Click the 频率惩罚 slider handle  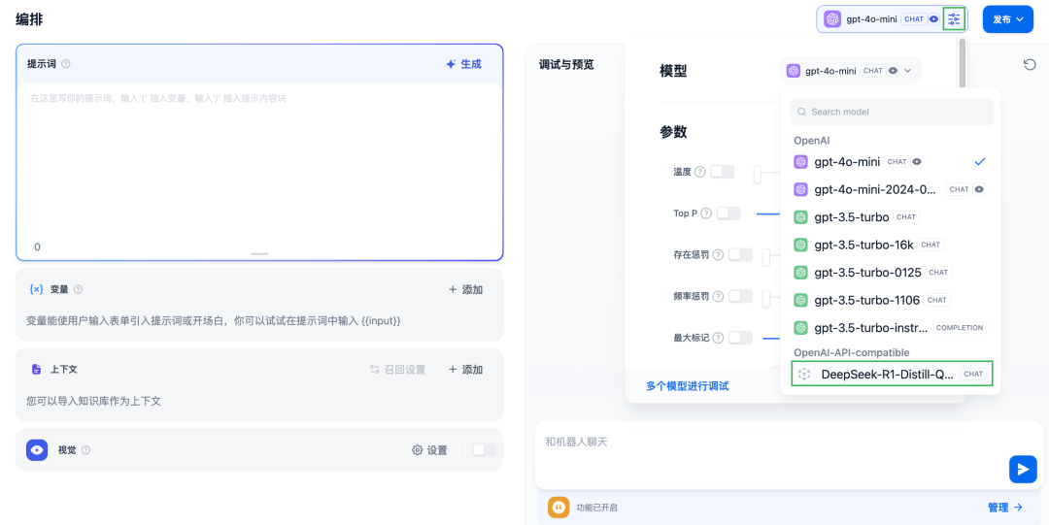pos(767,298)
